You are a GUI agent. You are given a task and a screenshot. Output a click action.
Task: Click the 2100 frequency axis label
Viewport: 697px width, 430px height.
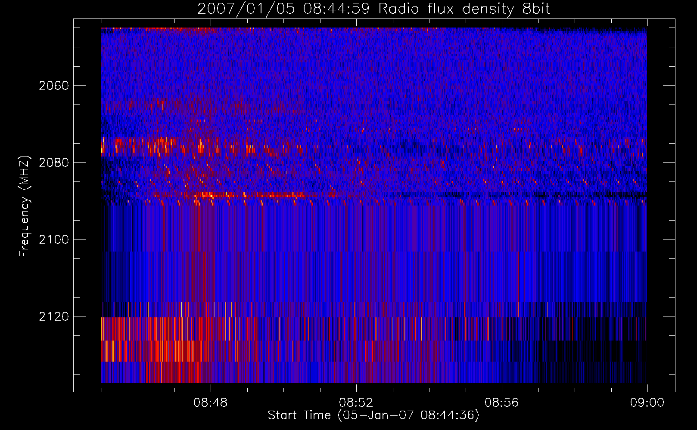click(54, 240)
